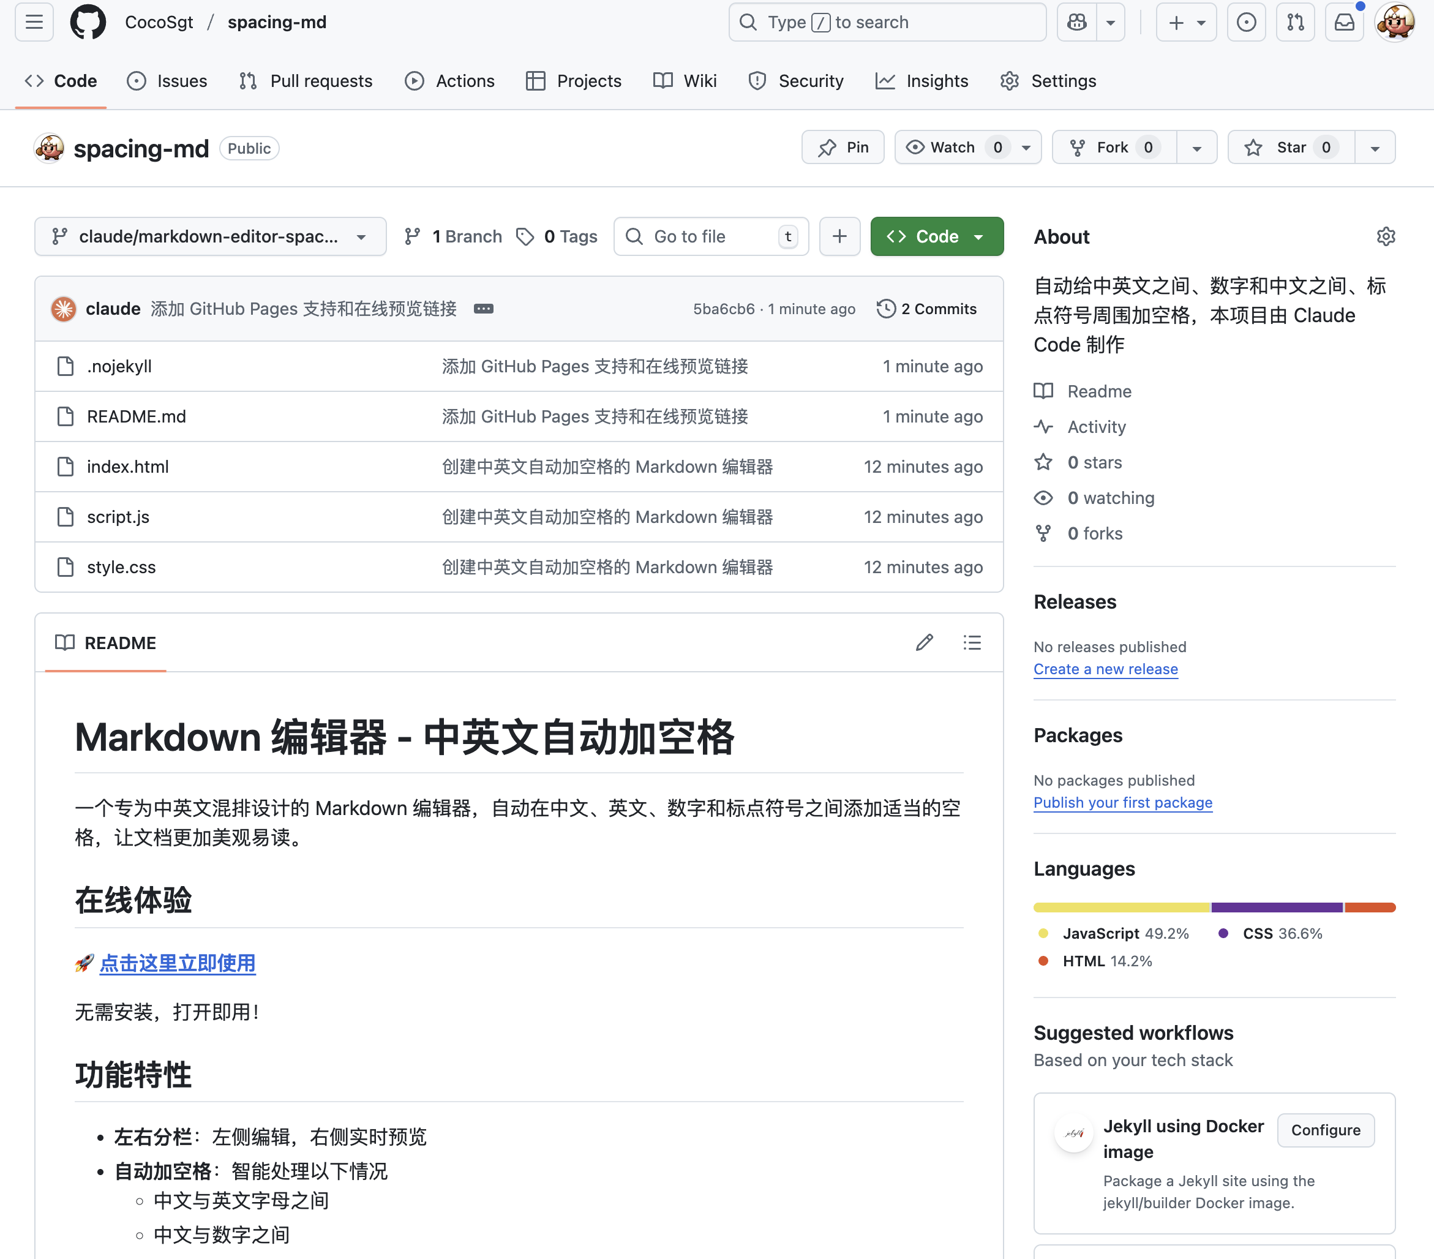
Task: Toggle Watch on this repository
Action: (x=952, y=148)
